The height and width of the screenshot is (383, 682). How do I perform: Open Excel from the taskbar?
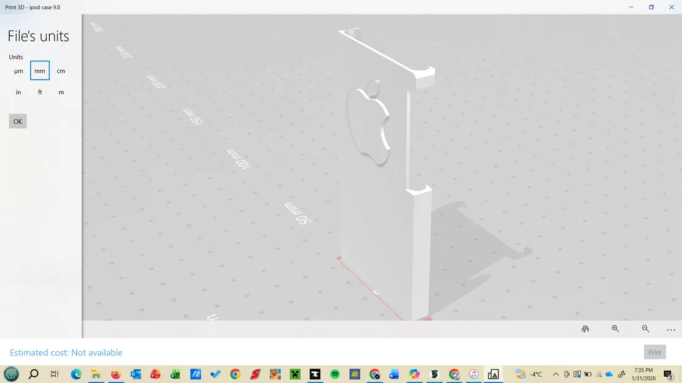pyautogui.click(x=176, y=374)
